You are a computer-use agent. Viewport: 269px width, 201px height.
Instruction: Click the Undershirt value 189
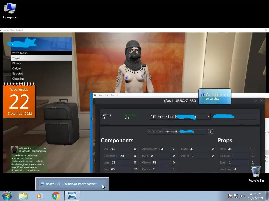(122, 156)
